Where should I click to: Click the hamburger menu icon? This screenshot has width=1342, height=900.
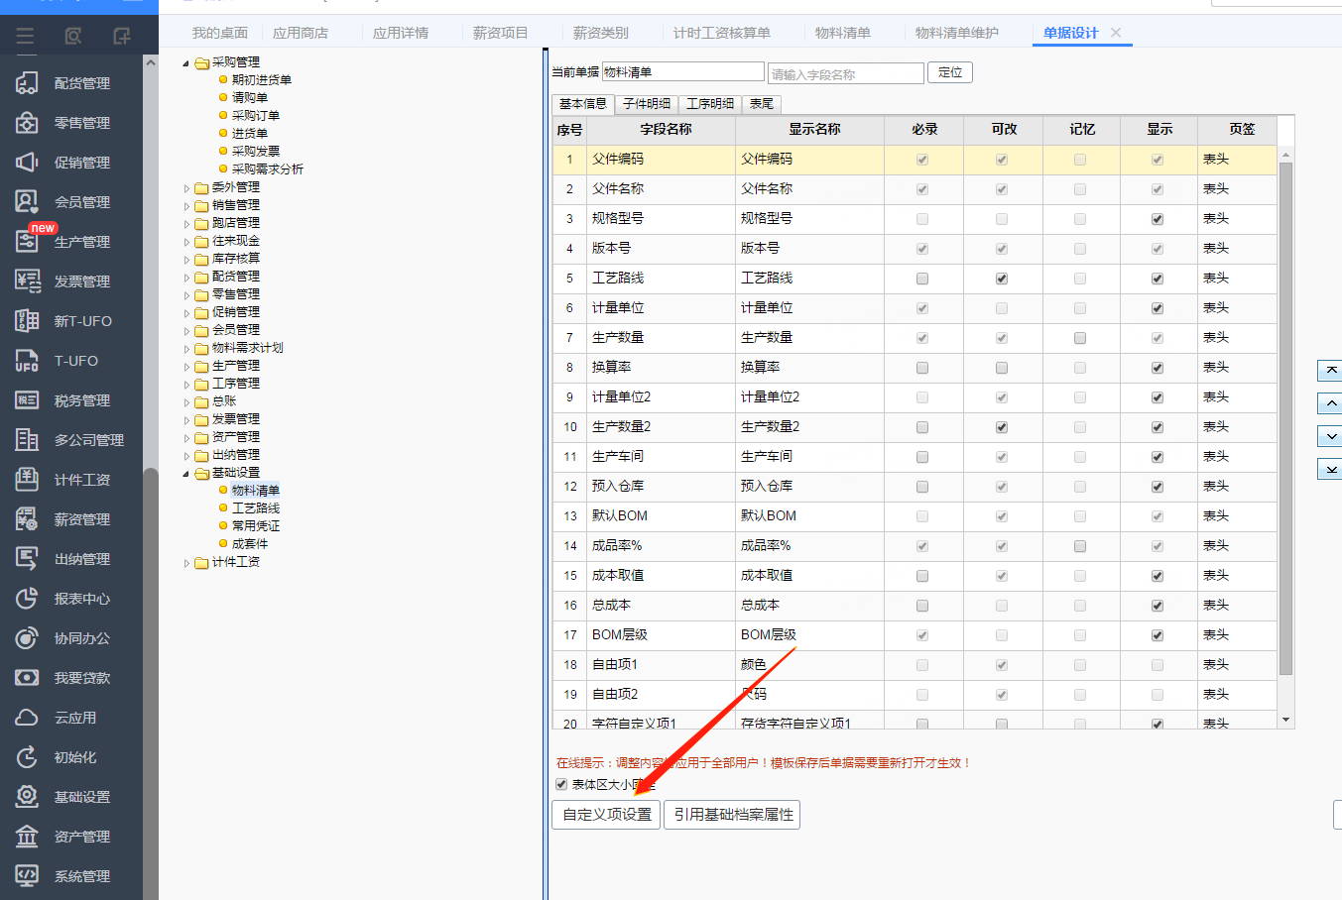[x=25, y=37]
